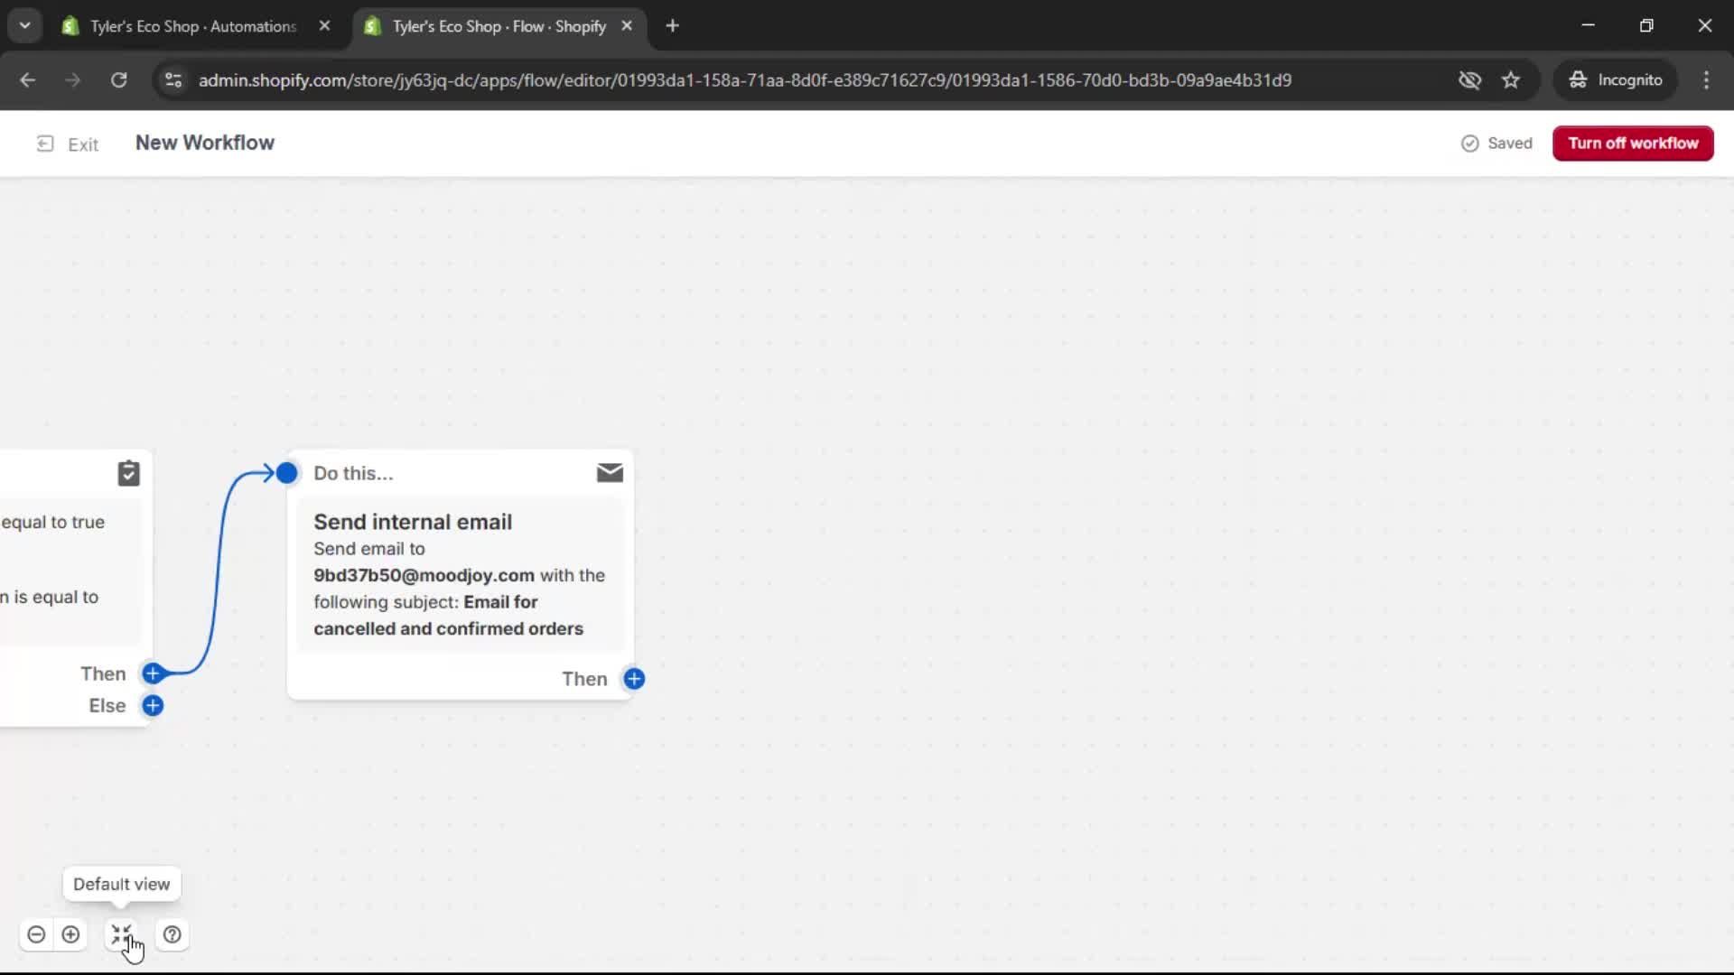Open the workflow editor help
This screenshot has width=1734, height=975.
tap(172, 934)
